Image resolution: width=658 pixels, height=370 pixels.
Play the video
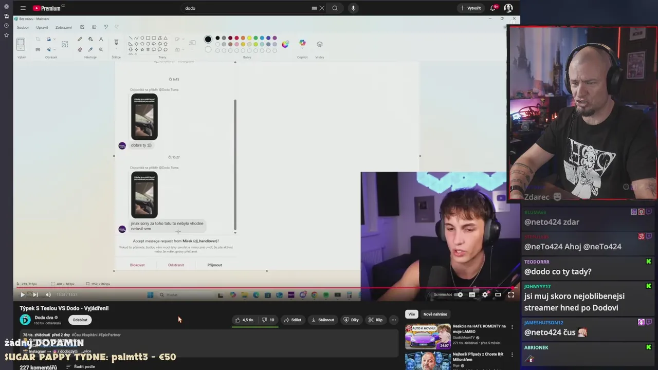(x=22, y=294)
